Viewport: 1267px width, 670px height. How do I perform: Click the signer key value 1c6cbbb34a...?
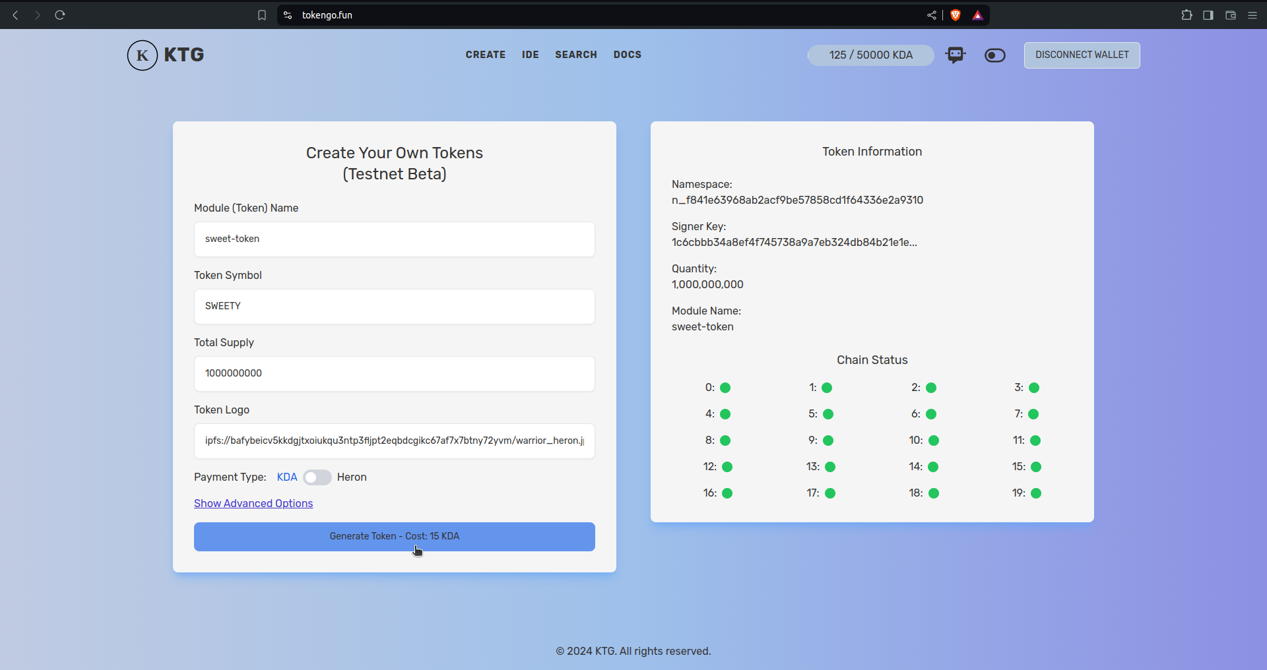pyautogui.click(x=795, y=242)
